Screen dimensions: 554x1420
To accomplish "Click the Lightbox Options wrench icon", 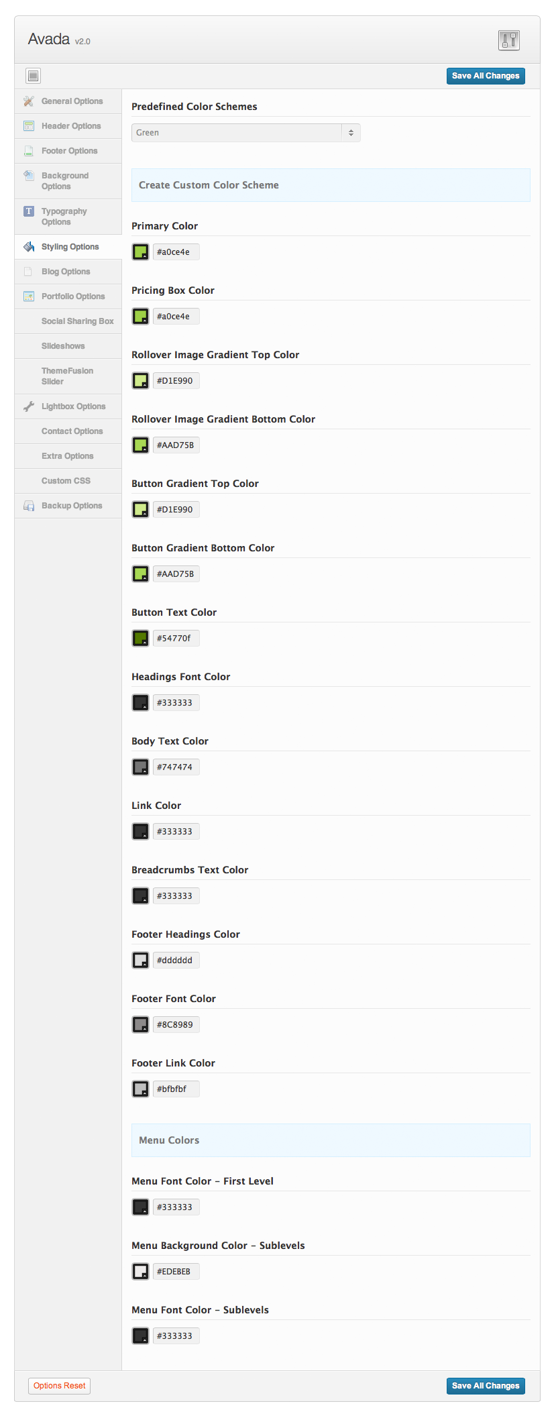I will click(x=29, y=406).
